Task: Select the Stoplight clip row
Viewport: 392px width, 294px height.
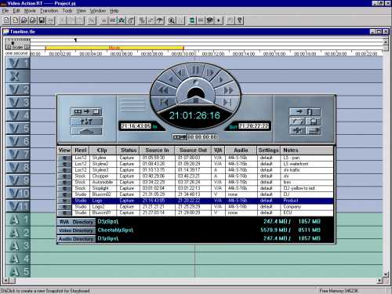Action: tap(195, 188)
